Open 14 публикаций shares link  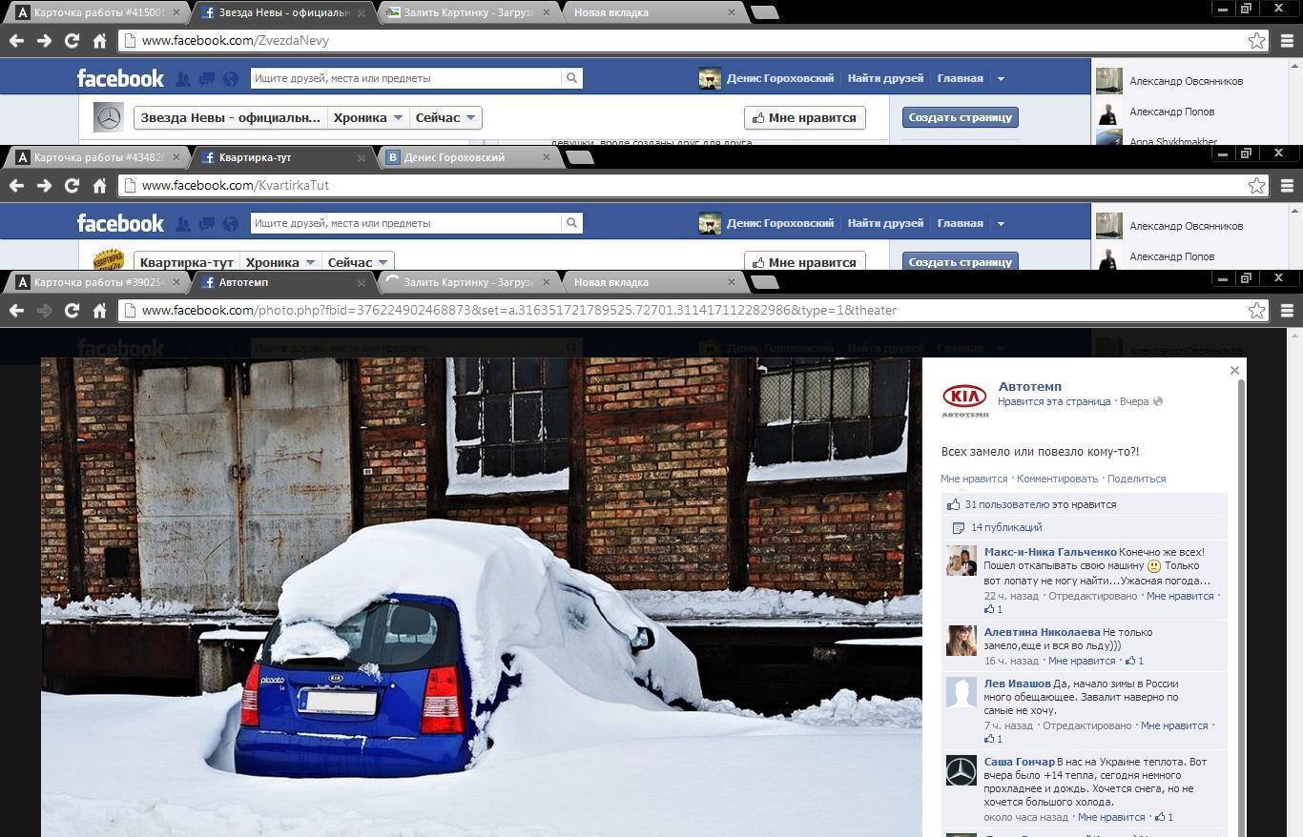pos(1006,527)
